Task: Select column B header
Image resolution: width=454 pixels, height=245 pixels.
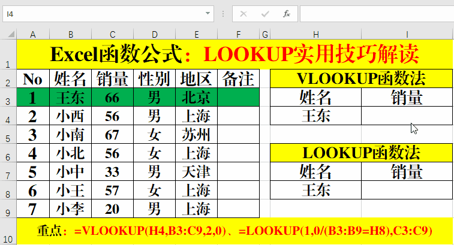Action: point(71,35)
